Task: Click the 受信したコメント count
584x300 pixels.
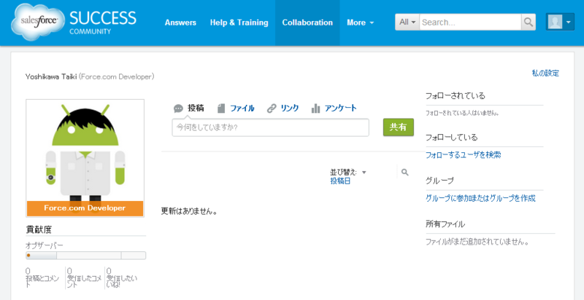Action: click(x=83, y=278)
